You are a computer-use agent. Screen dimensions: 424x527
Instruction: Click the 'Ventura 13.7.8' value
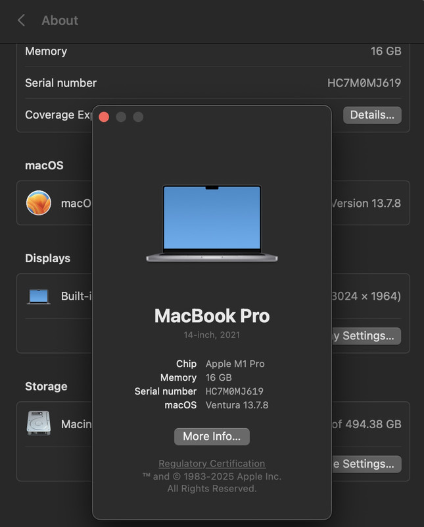237,405
